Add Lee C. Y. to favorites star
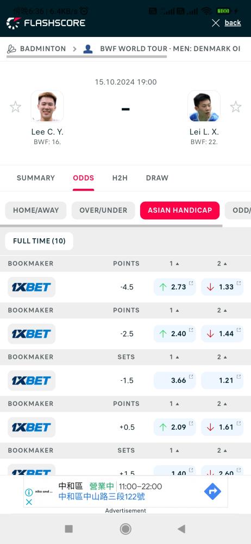Image resolution: width=251 pixels, height=544 pixels. tap(15, 107)
